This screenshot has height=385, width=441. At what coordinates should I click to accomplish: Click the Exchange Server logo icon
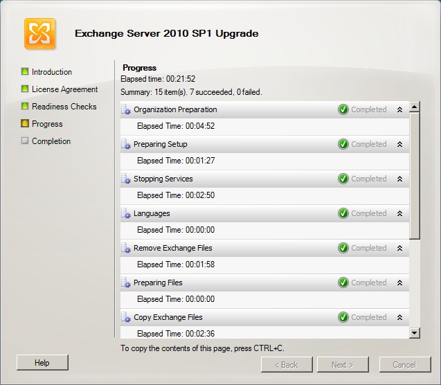pyautogui.click(x=39, y=33)
